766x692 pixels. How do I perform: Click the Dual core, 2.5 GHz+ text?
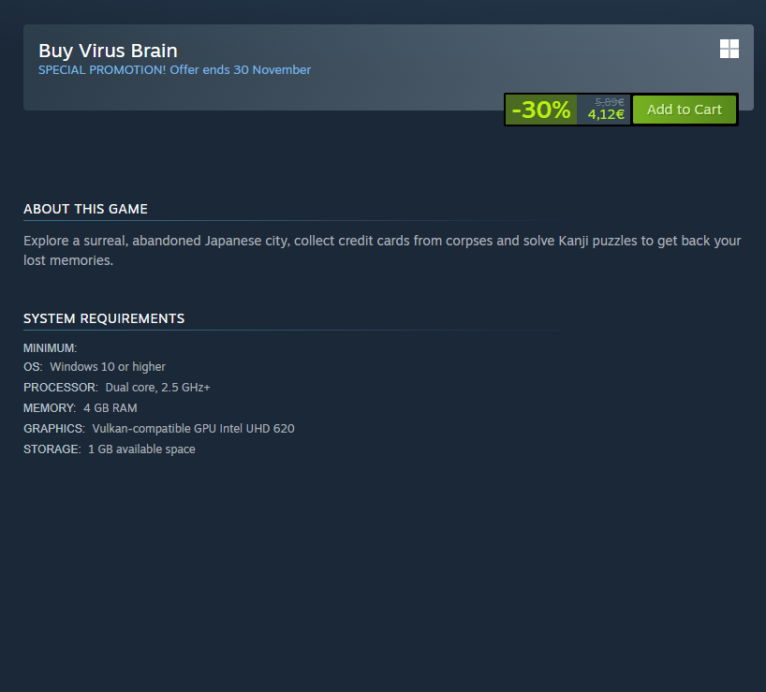158,388
